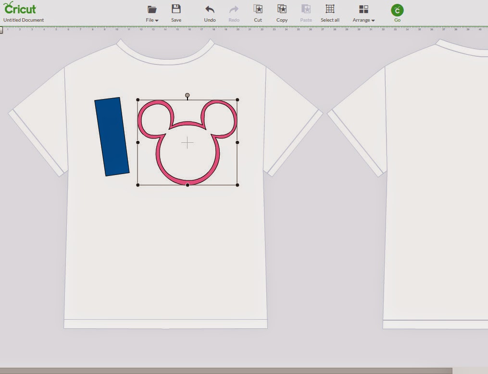Click the Undo label
488x374 pixels.
pos(210,20)
